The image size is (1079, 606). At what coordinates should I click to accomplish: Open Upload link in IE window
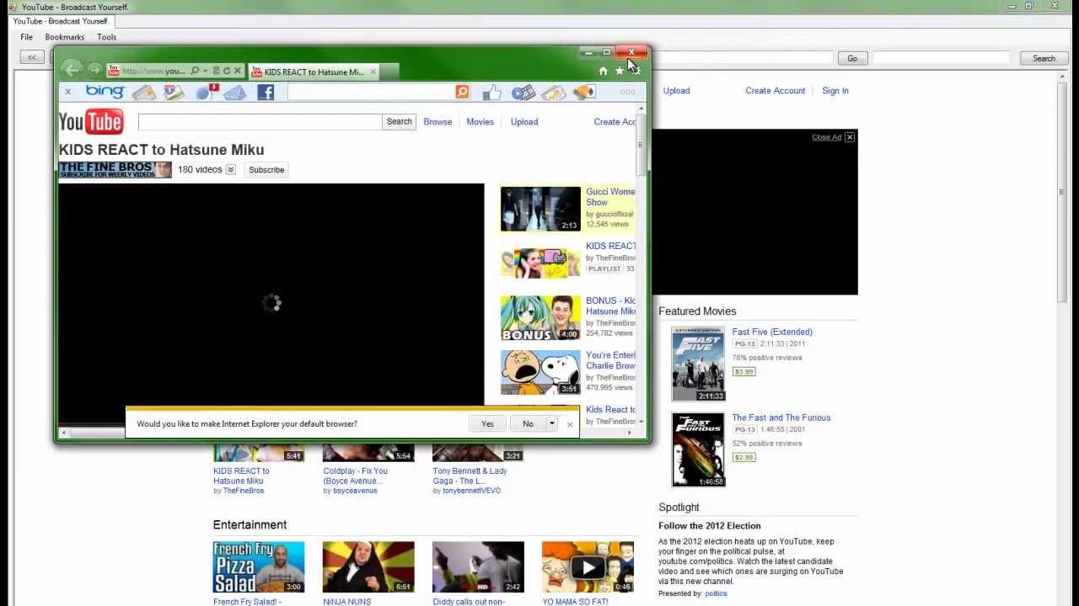point(523,122)
